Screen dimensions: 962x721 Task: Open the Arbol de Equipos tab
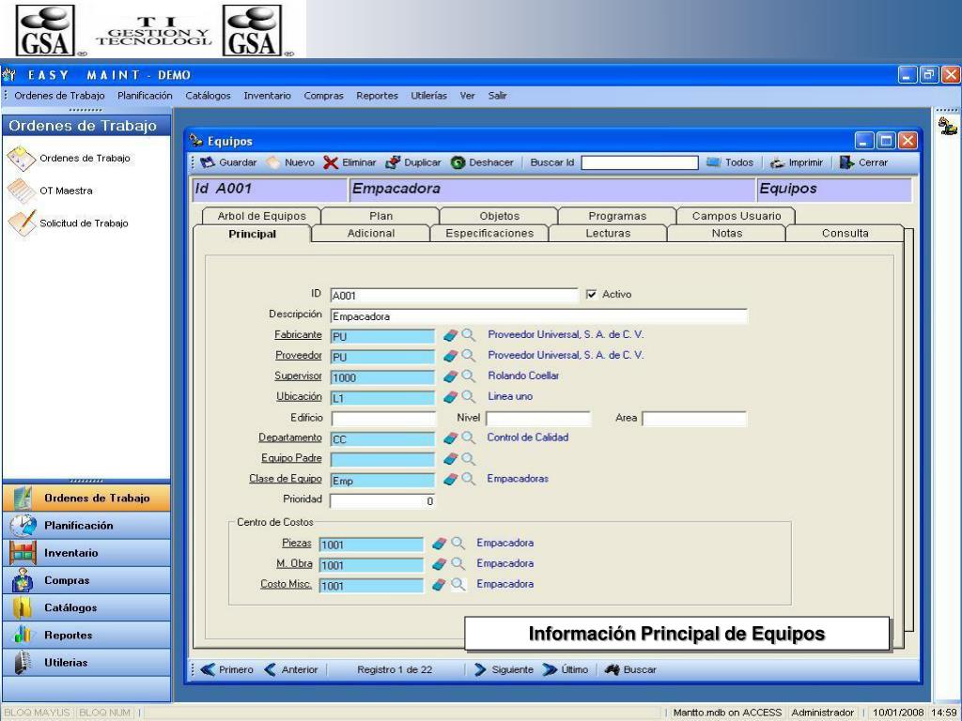click(x=261, y=216)
